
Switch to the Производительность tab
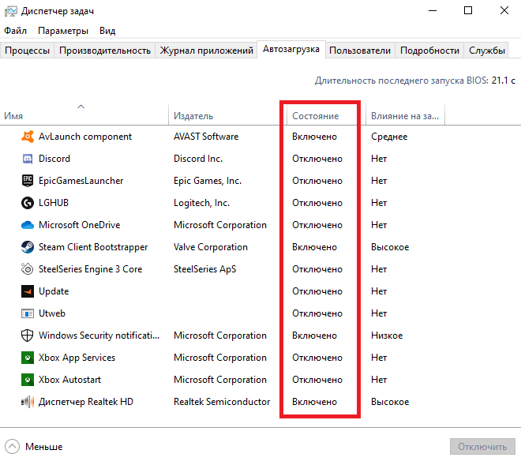pyautogui.click(x=105, y=51)
